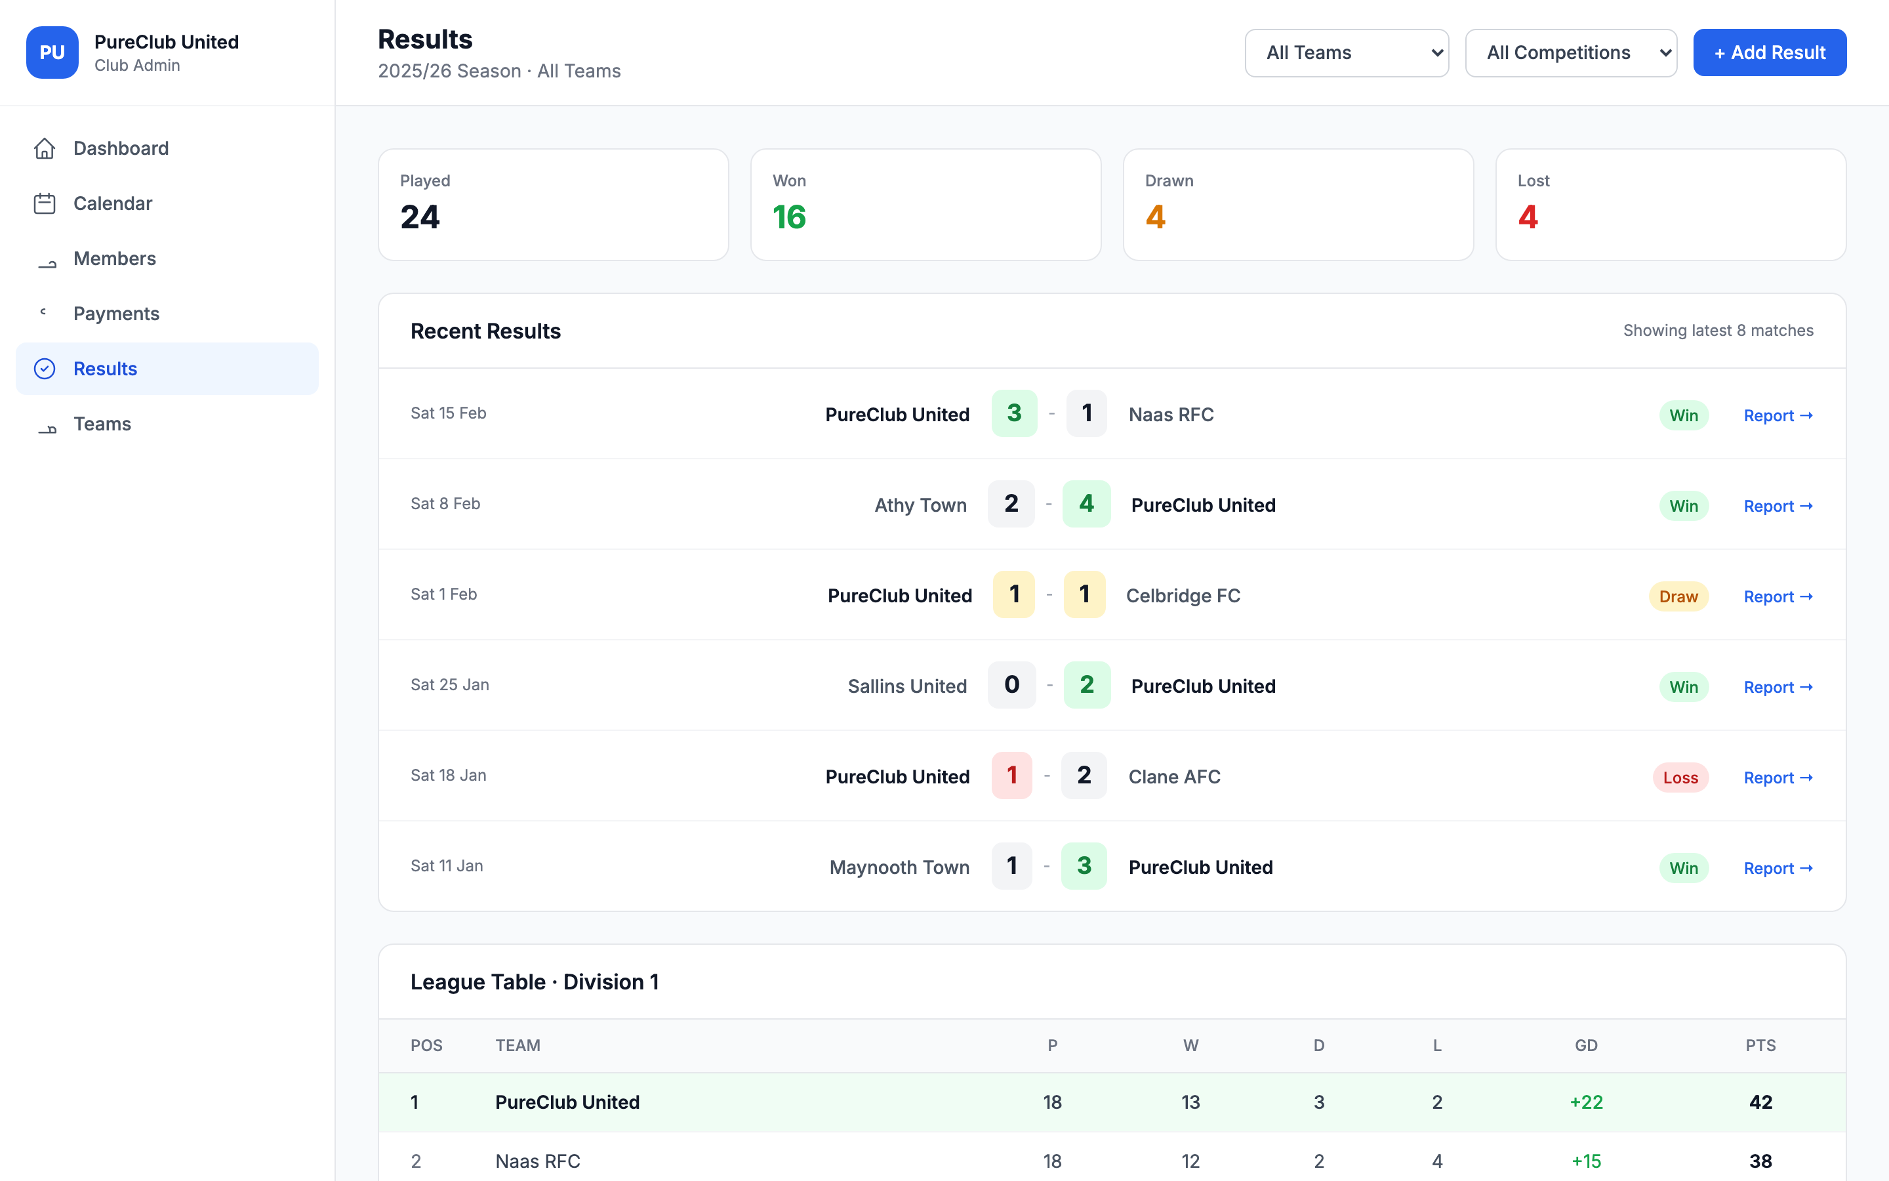The width and height of the screenshot is (1889, 1181).
Task: Click the Win badge for Sat 11 Jan
Action: click(1684, 869)
